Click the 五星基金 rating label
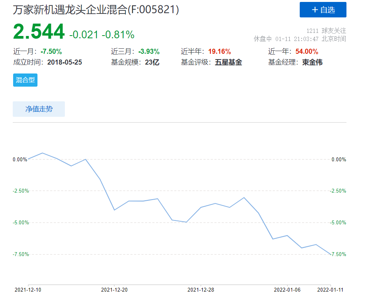Screen dimensions: 365x304 click(228, 62)
